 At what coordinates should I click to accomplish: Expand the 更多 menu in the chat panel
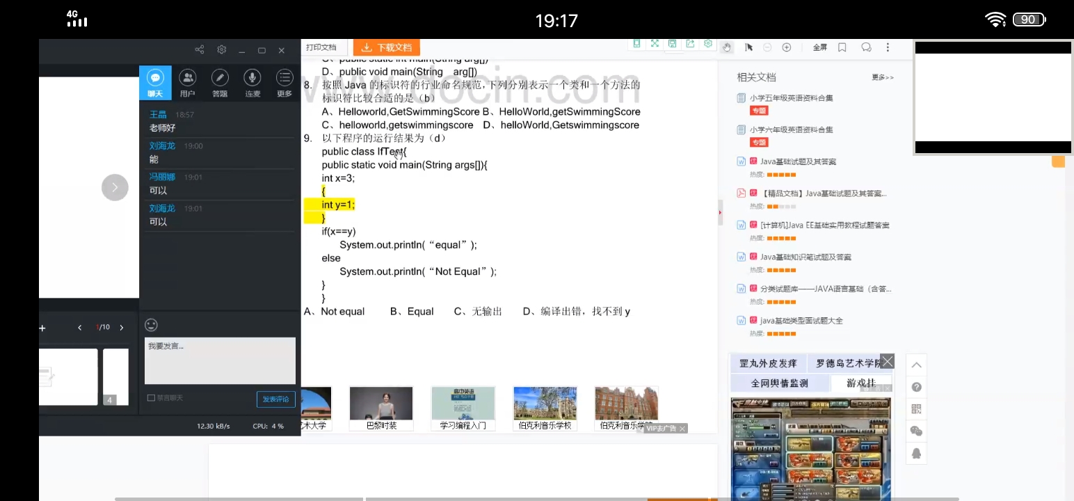[284, 83]
